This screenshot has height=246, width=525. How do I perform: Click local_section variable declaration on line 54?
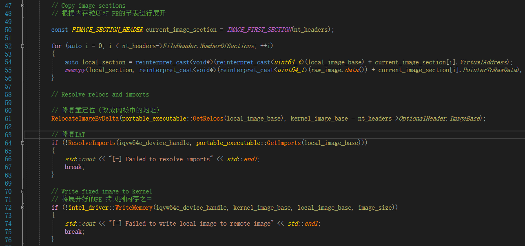104,62
